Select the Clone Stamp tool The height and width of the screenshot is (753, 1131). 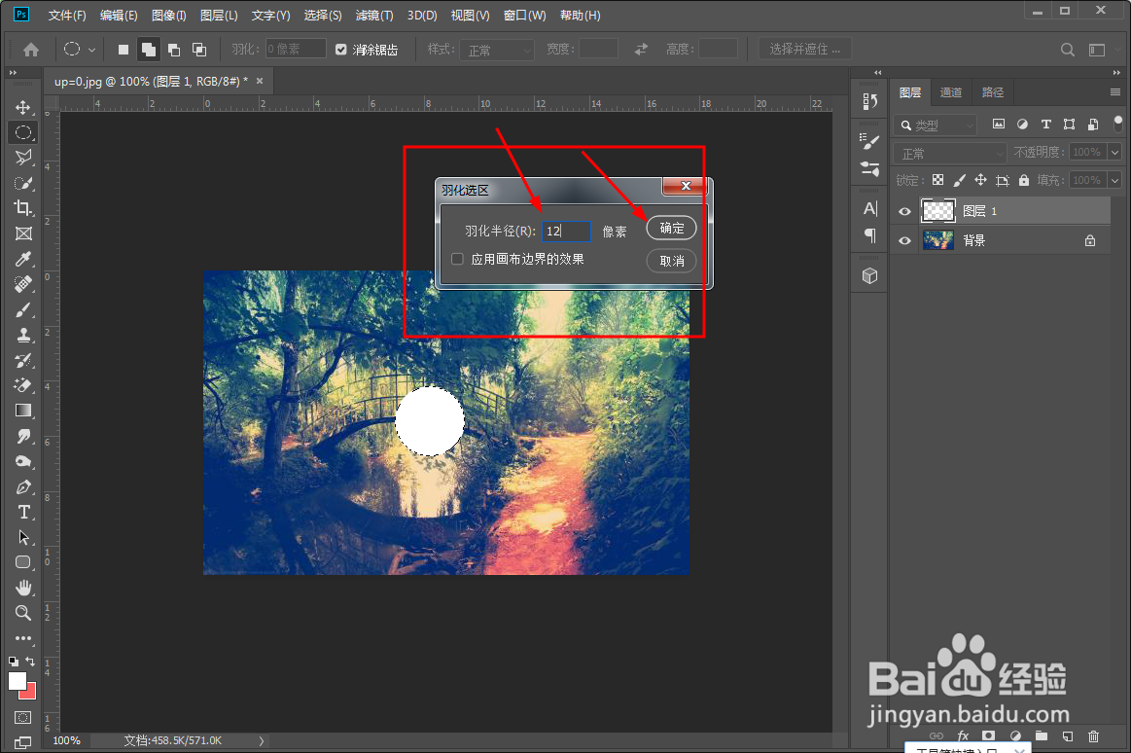[x=23, y=335]
